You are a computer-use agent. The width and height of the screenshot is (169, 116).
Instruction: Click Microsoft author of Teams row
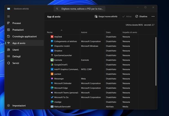(x=85, y=93)
